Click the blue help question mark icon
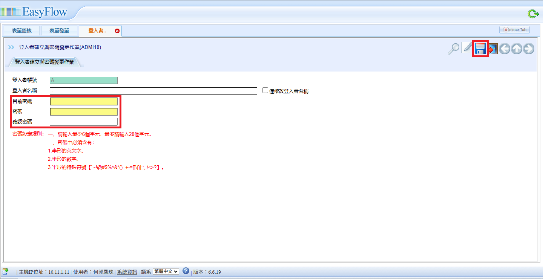The image size is (543, 279). click(x=186, y=271)
